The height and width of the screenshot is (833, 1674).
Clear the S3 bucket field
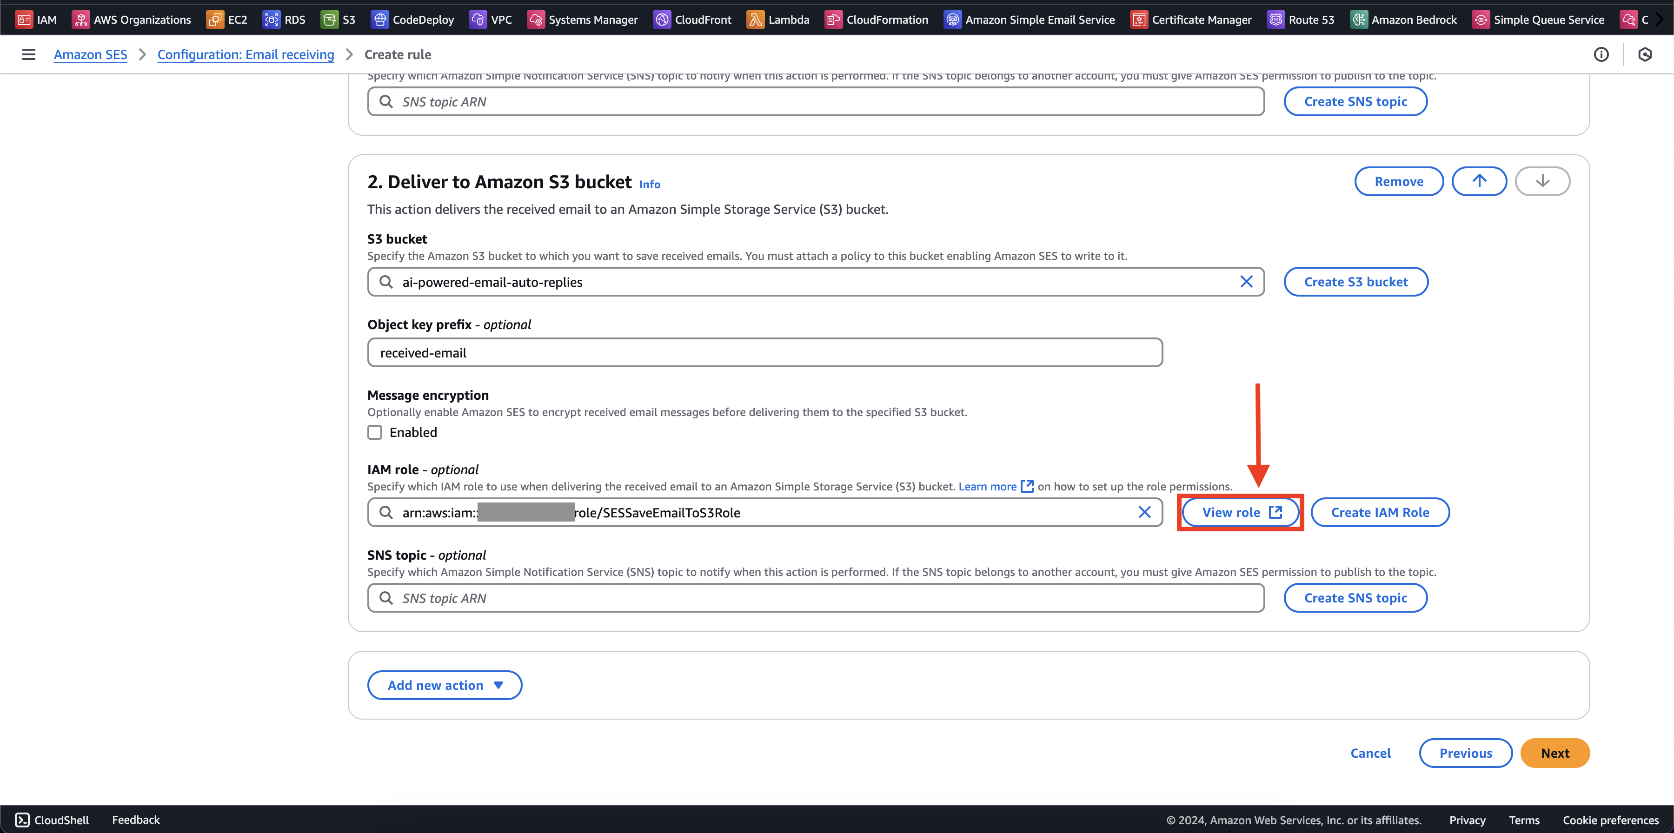click(1246, 281)
